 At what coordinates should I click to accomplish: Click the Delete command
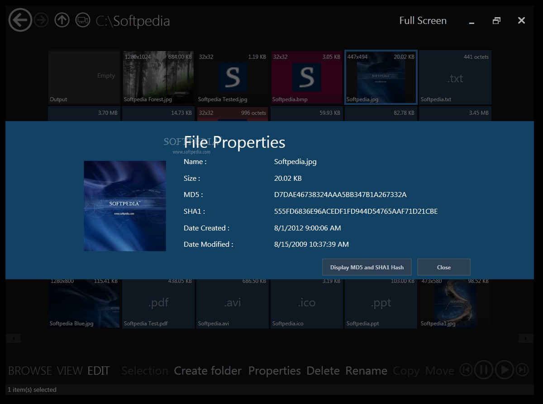[x=323, y=371]
